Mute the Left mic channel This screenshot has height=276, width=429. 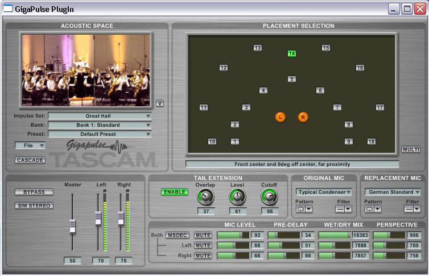[x=203, y=245]
